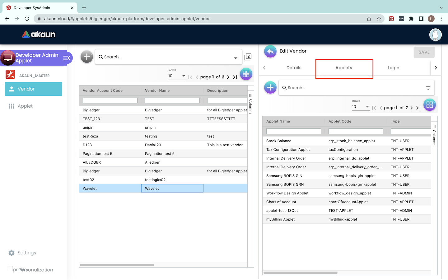Expand the applet table Columns side panel
Viewport: 448px width, 280px height.
[434, 135]
